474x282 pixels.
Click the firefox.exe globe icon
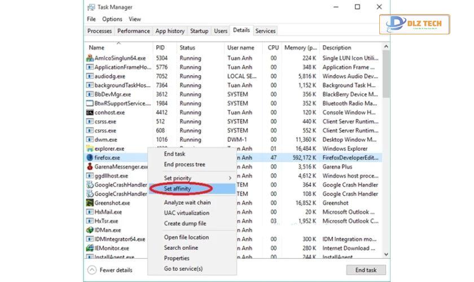(x=90, y=157)
